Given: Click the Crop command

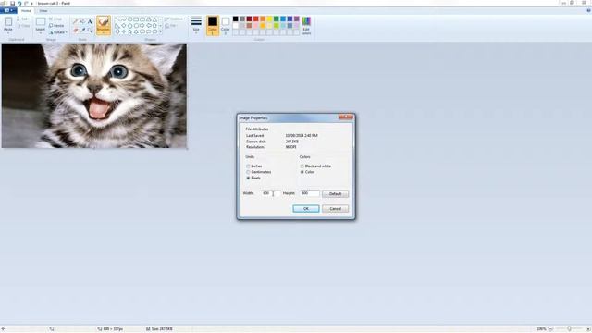Looking at the screenshot, I should [x=55, y=18].
